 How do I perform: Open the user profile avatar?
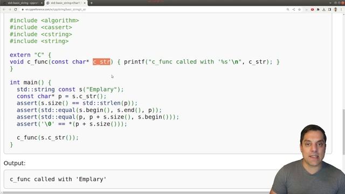pos(335,10)
